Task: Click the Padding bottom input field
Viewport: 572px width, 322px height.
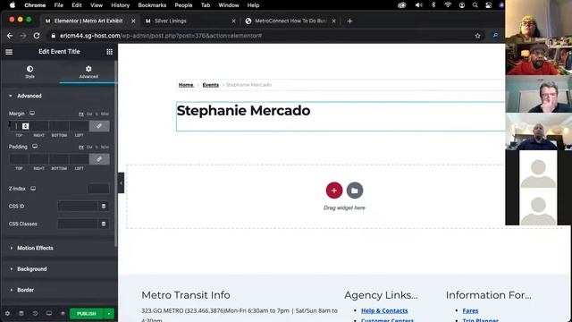Action: [x=59, y=159]
